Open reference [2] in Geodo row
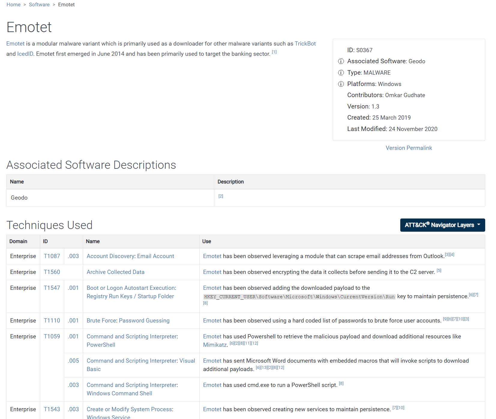 pyautogui.click(x=221, y=196)
